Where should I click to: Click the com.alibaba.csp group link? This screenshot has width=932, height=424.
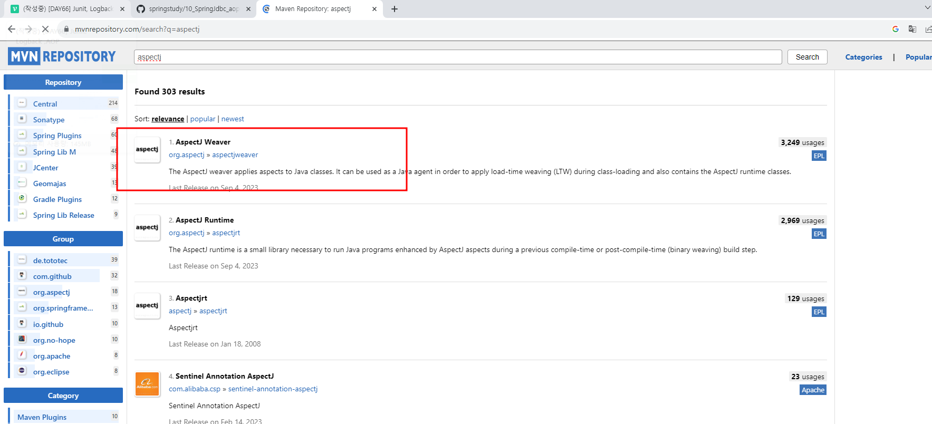pyautogui.click(x=195, y=389)
